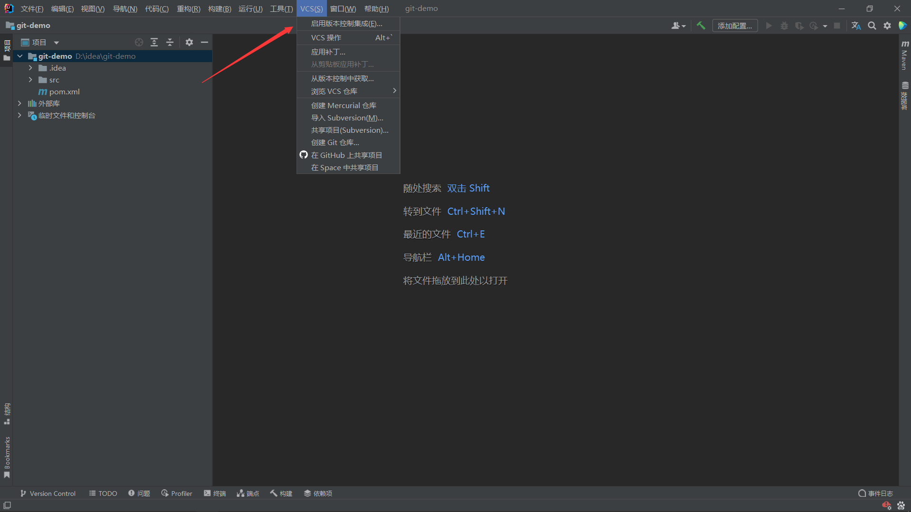The image size is (911, 512).
Task: Open the Maven tool window tab
Action: click(x=905, y=55)
